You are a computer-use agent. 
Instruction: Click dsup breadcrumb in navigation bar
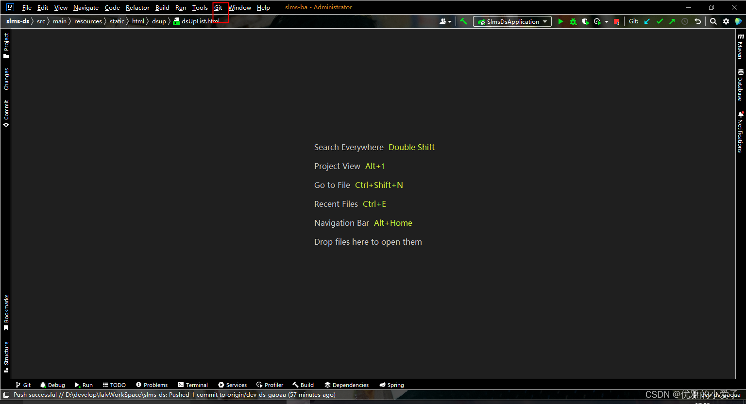(x=159, y=21)
